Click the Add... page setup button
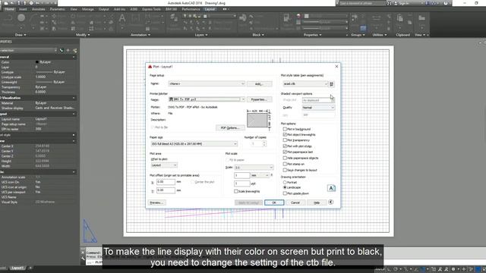 [x=260, y=84]
